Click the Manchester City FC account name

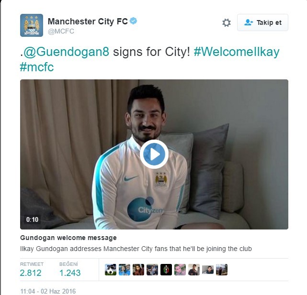tap(88, 22)
